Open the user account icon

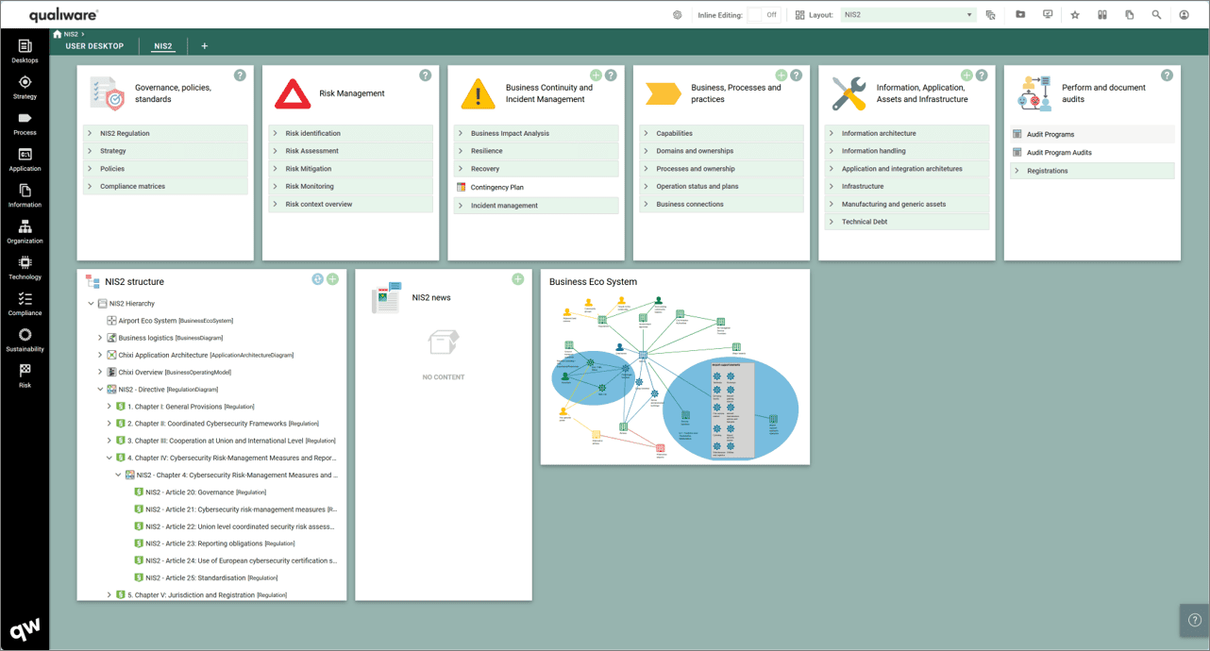click(1184, 15)
